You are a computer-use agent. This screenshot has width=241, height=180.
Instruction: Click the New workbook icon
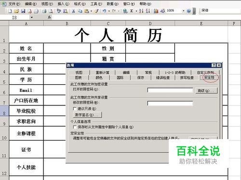[10, 11]
